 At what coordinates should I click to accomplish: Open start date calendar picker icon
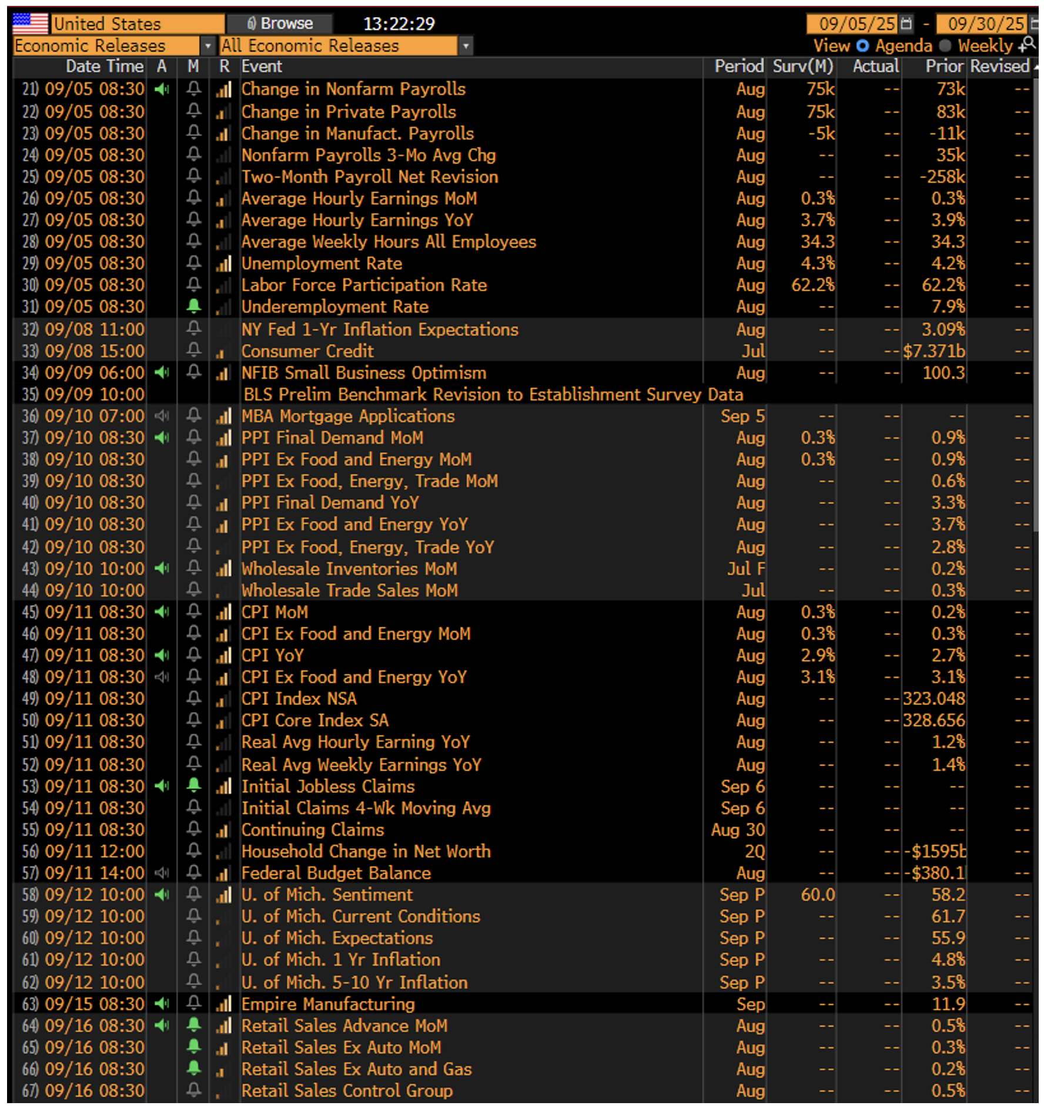pyautogui.click(x=906, y=23)
